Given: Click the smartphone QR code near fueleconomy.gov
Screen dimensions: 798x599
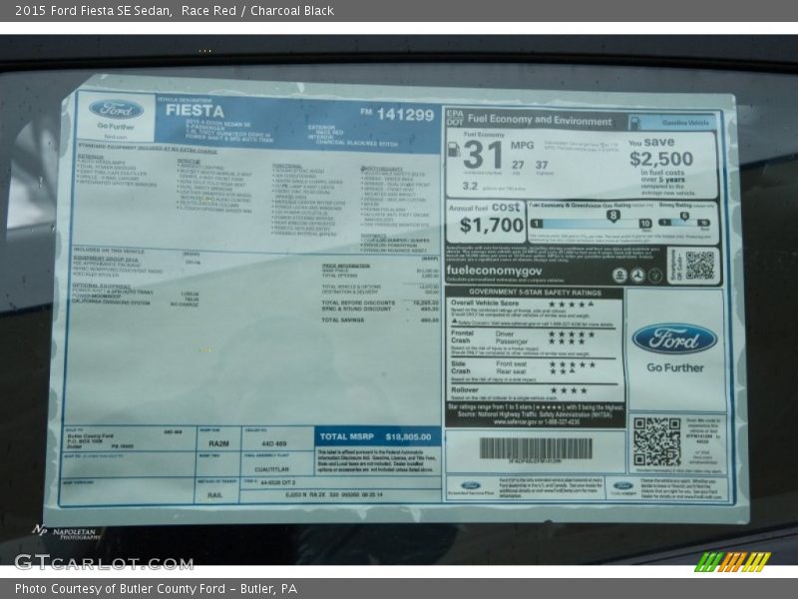Looking at the screenshot, I should click(700, 265).
